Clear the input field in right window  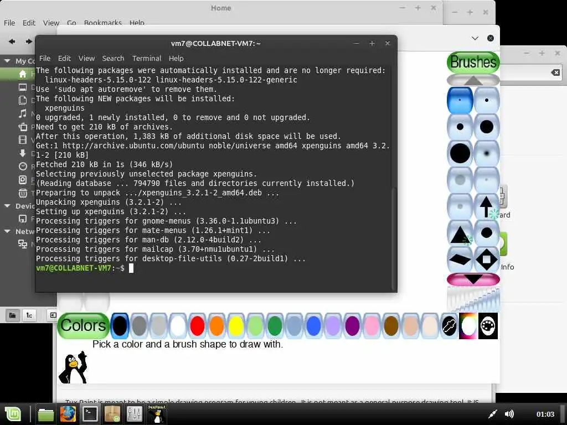pyautogui.click(x=555, y=72)
